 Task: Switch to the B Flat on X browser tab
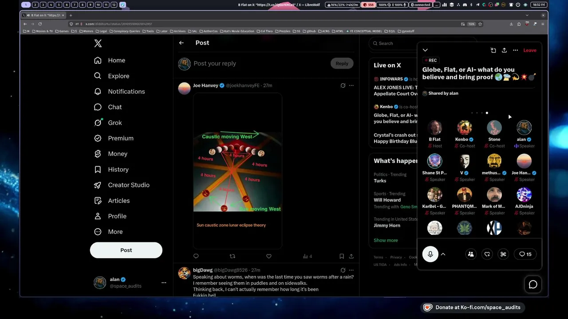point(43,15)
